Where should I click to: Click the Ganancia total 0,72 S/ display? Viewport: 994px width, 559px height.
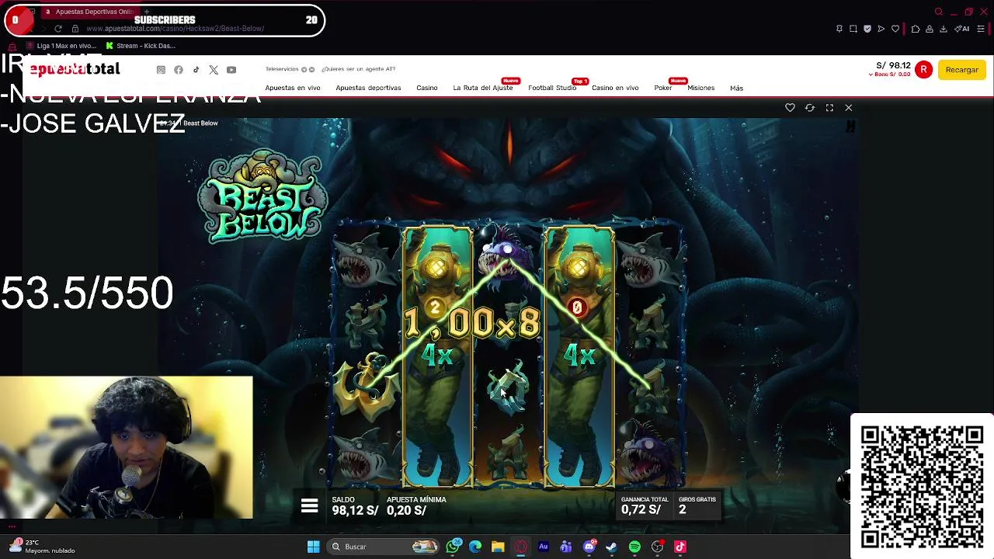point(645,505)
